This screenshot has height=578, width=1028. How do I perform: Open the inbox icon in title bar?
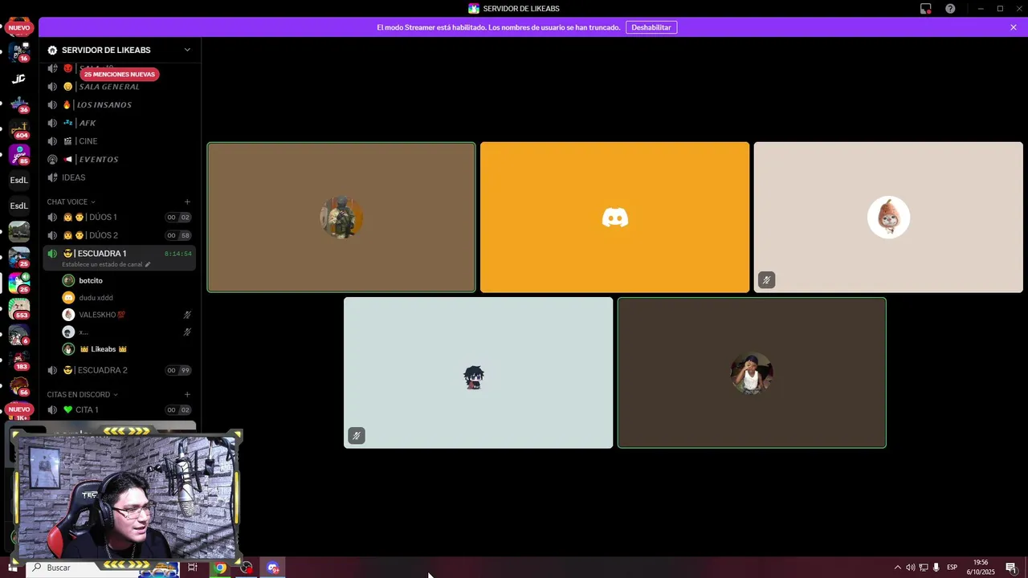(925, 9)
